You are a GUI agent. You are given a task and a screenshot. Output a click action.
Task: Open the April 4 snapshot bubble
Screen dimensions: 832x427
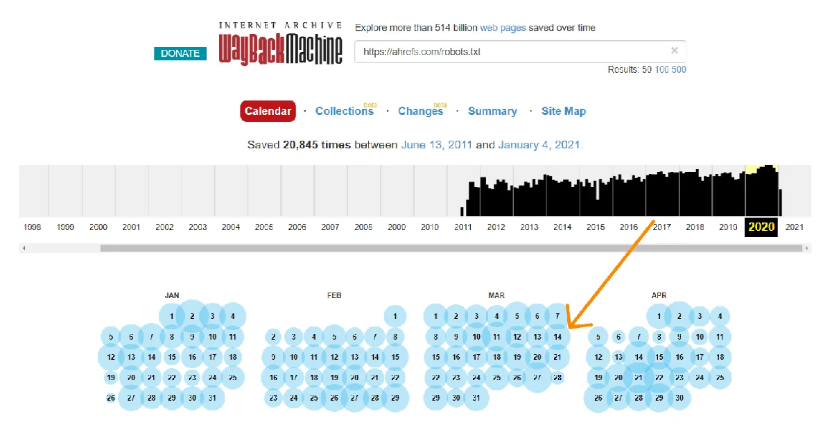coord(720,317)
